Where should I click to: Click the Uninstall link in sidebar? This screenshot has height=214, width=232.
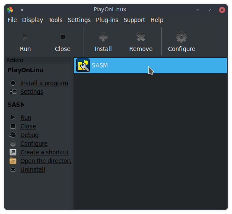click(x=33, y=169)
